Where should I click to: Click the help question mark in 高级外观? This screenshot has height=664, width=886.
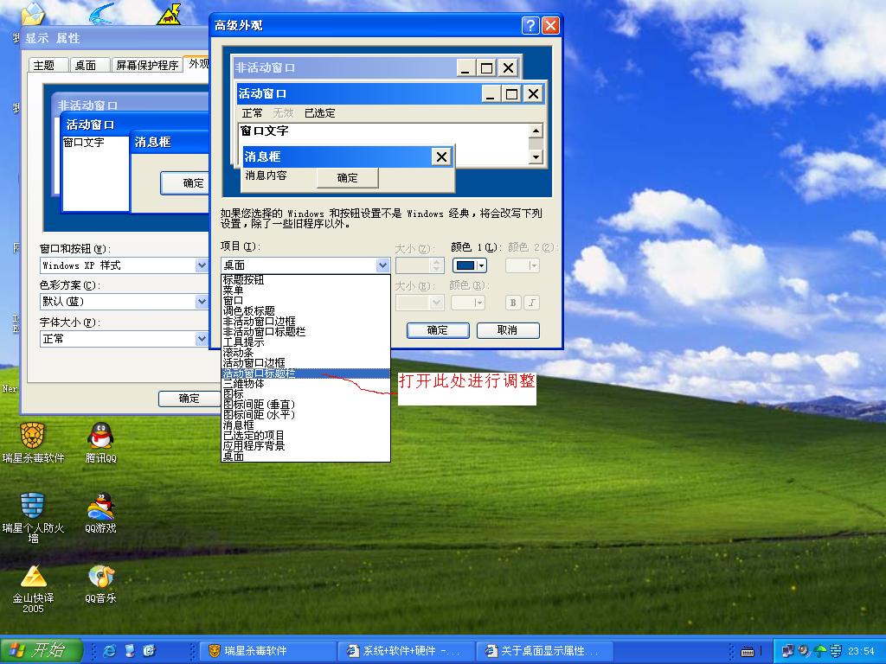[x=530, y=25]
